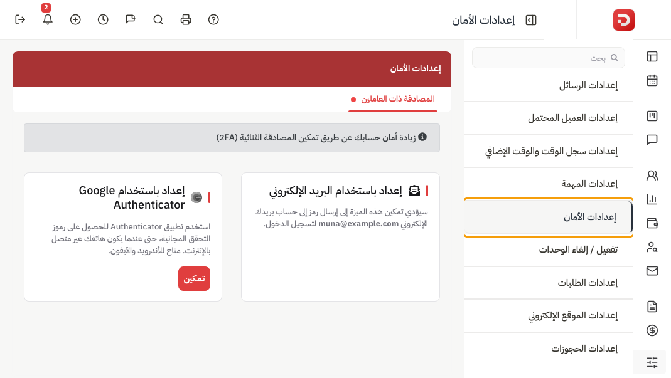
Task: Click the flag icon in top bar
Action: [131, 19]
